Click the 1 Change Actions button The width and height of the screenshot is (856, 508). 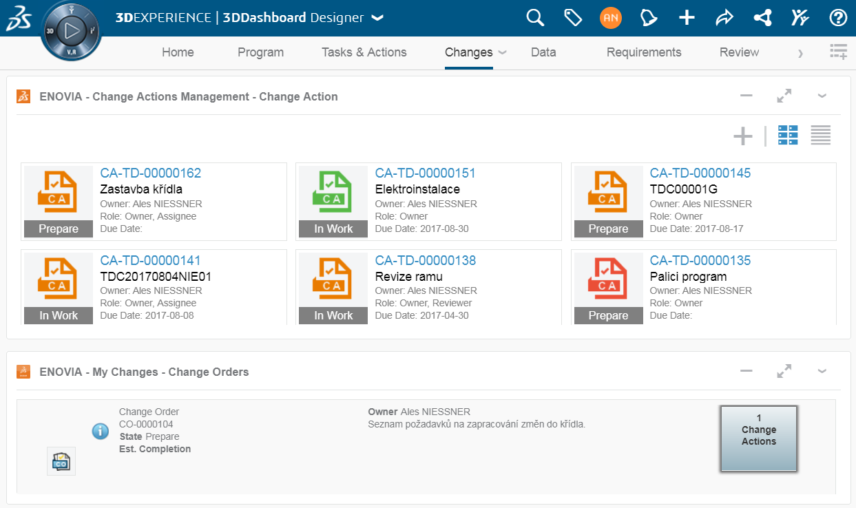759,438
